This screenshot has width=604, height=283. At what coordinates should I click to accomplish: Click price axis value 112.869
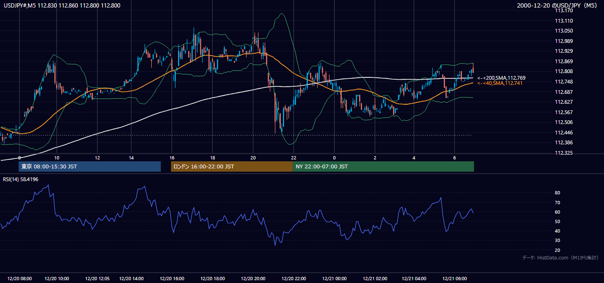pyautogui.click(x=564, y=61)
